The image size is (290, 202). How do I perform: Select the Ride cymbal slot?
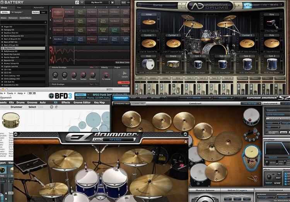point(272,42)
